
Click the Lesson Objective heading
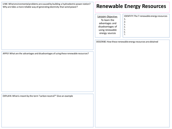point(108,17)
